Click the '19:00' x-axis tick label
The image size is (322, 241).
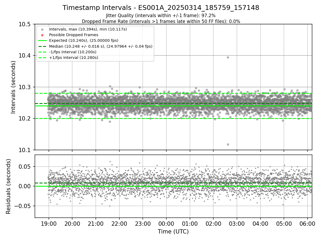click(x=49, y=223)
